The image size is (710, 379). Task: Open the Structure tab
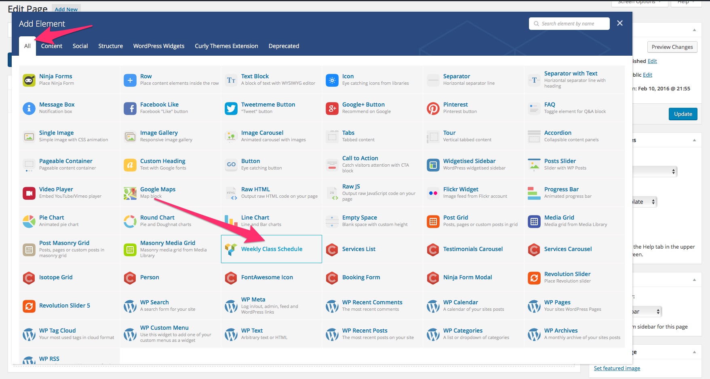click(x=110, y=46)
